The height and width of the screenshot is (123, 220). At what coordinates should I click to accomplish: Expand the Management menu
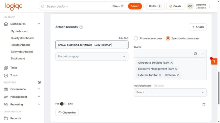(x=39, y=97)
